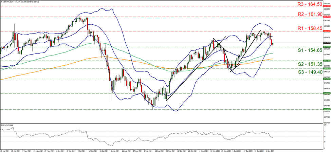This screenshot has height=153, width=331.
Task: Select the green 149.400 price tag on axis
Action: [x=327, y=69]
